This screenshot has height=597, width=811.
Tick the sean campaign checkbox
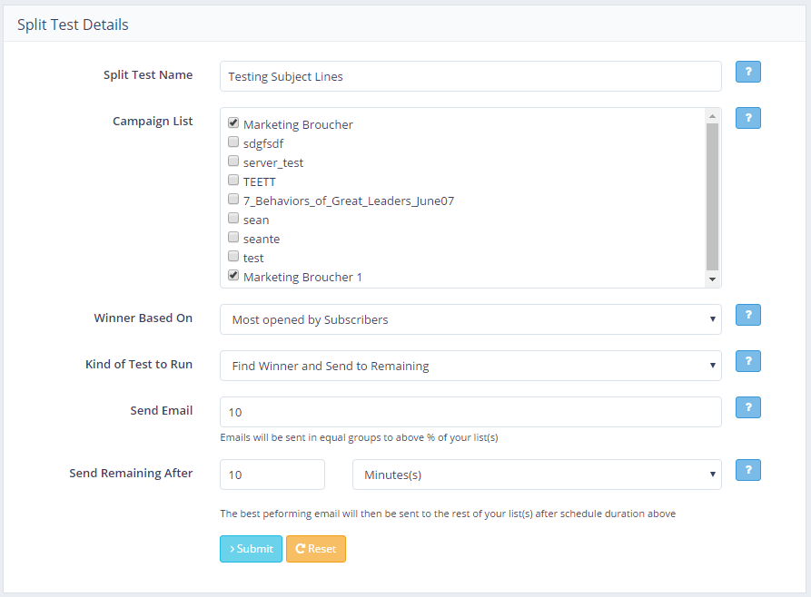(x=233, y=219)
